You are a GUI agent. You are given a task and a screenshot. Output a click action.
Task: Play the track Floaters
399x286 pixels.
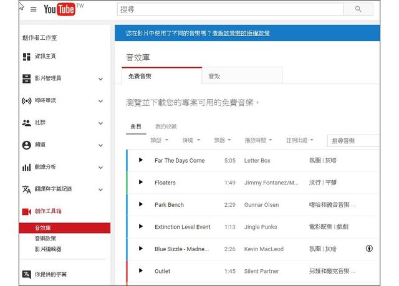[x=141, y=182]
